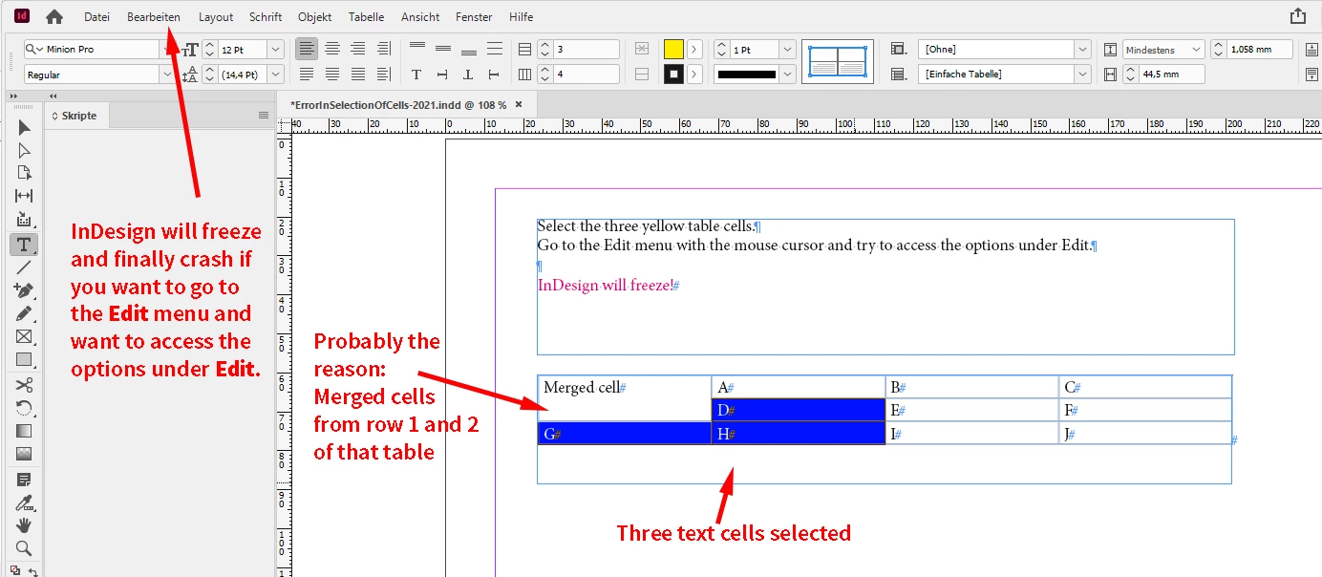This screenshot has height=577, width=1322.
Task: Open the leading (14,4 Pt) dropdown
Action: point(275,75)
